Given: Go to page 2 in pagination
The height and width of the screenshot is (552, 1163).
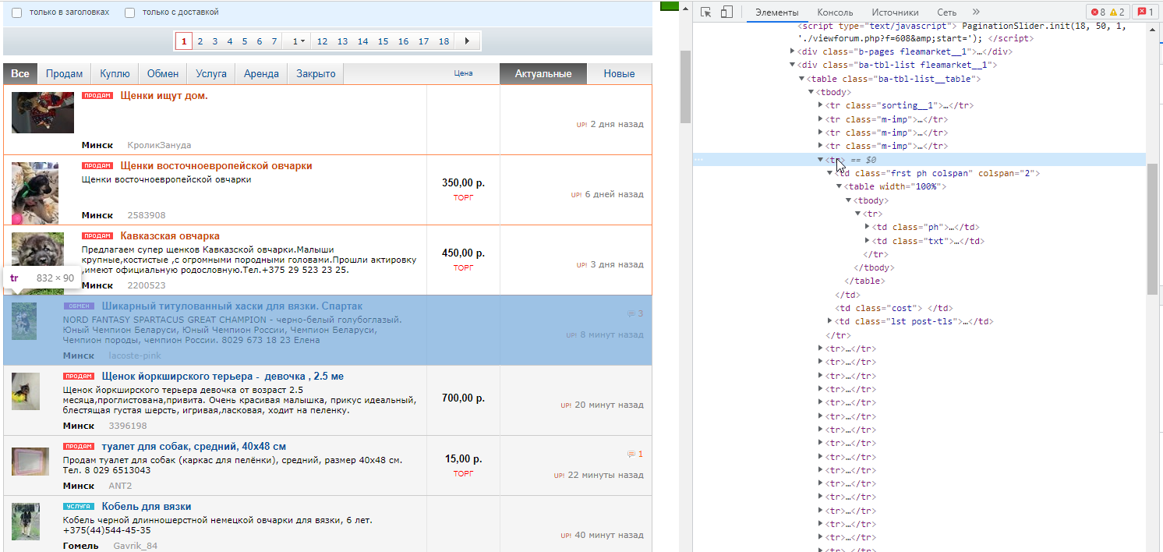Looking at the screenshot, I should (200, 41).
